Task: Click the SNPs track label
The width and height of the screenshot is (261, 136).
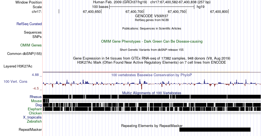Action: pos(37,37)
